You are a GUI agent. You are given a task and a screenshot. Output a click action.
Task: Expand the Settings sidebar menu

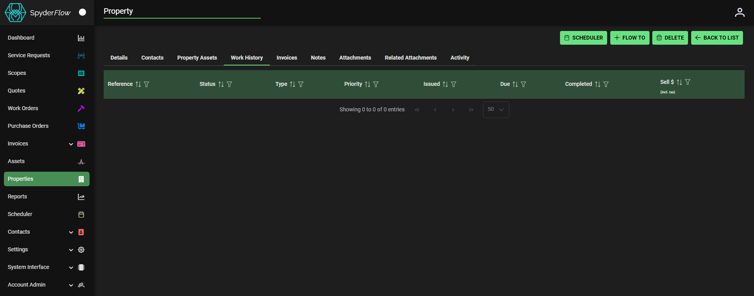click(x=71, y=250)
